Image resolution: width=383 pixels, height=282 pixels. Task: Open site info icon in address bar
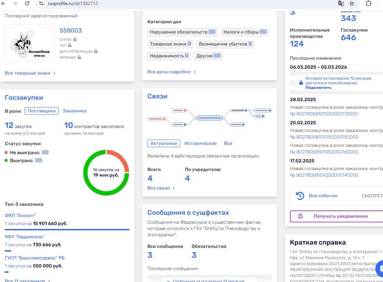(x=42, y=3)
